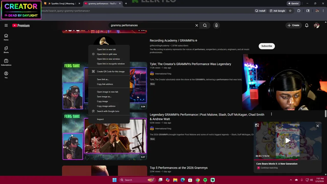Bookmark this page with the star icon
The width and height of the screenshot is (327, 184).
[x=290, y=11]
